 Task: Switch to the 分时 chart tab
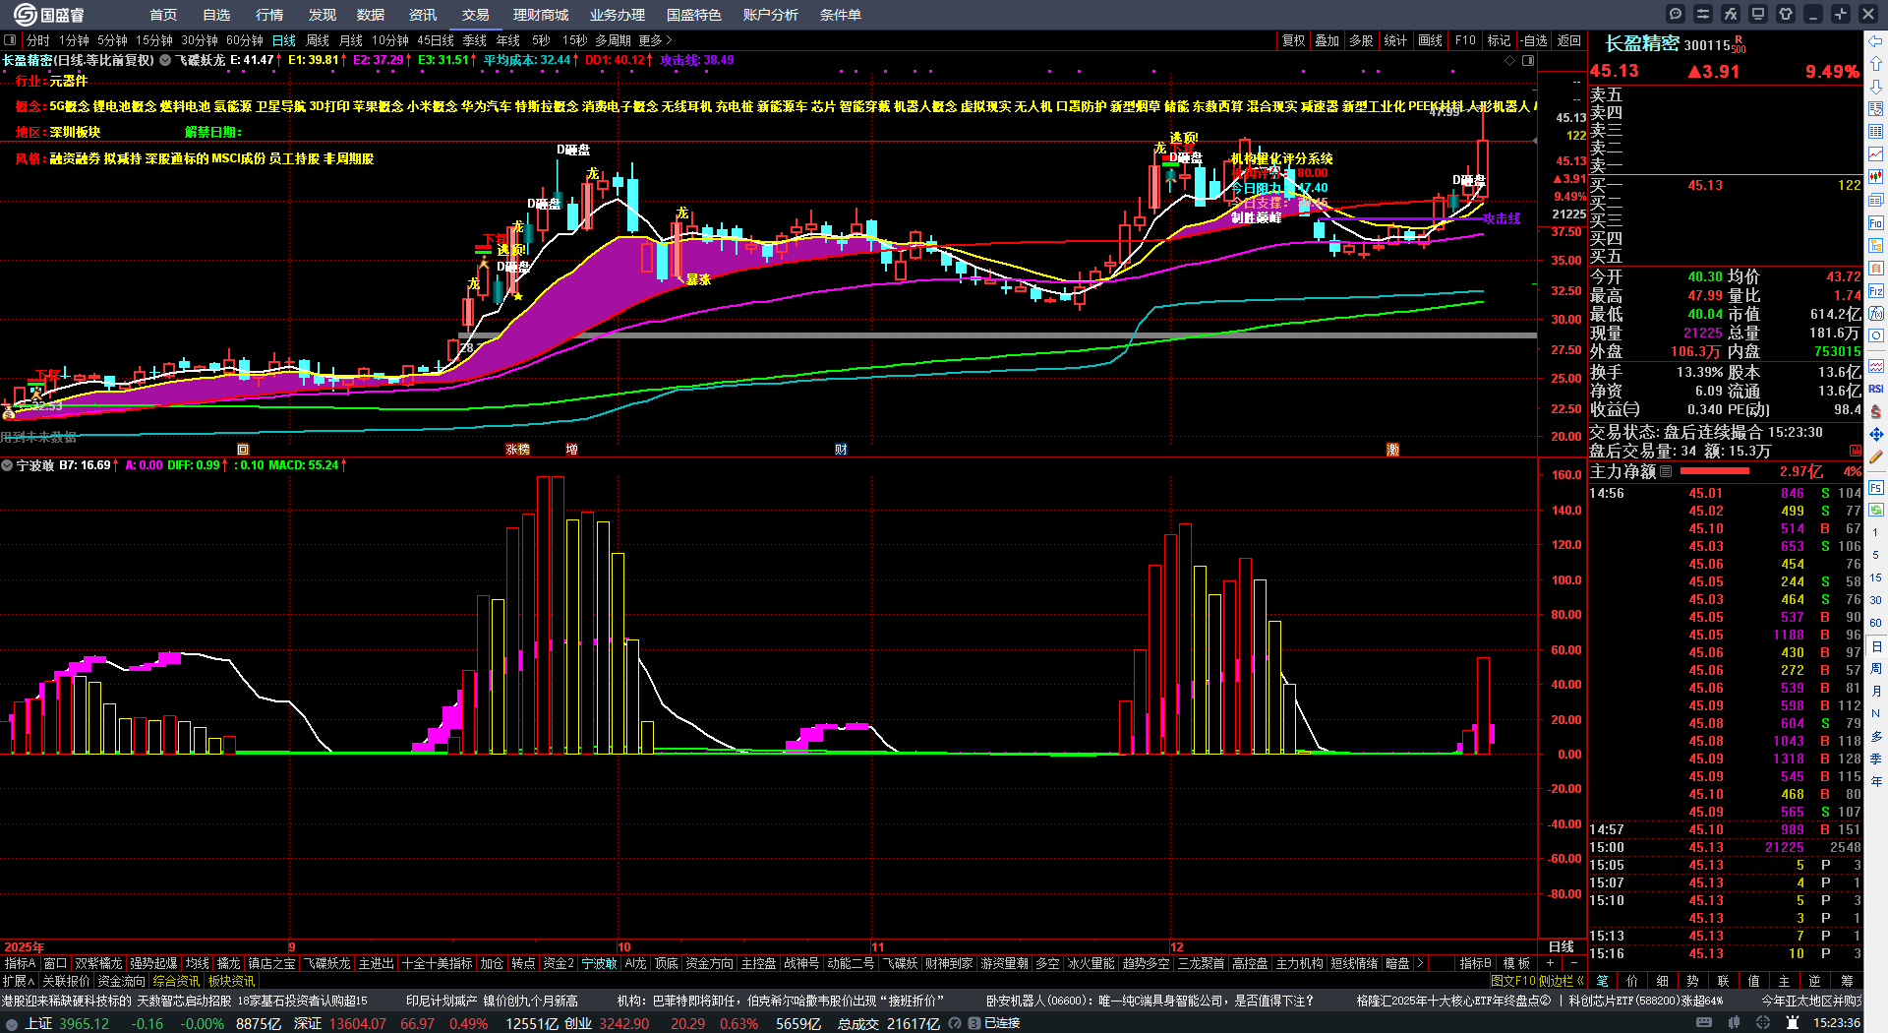pyautogui.click(x=37, y=40)
